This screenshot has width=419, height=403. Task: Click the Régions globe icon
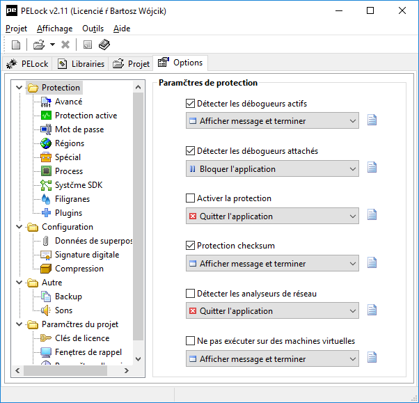point(46,143)
